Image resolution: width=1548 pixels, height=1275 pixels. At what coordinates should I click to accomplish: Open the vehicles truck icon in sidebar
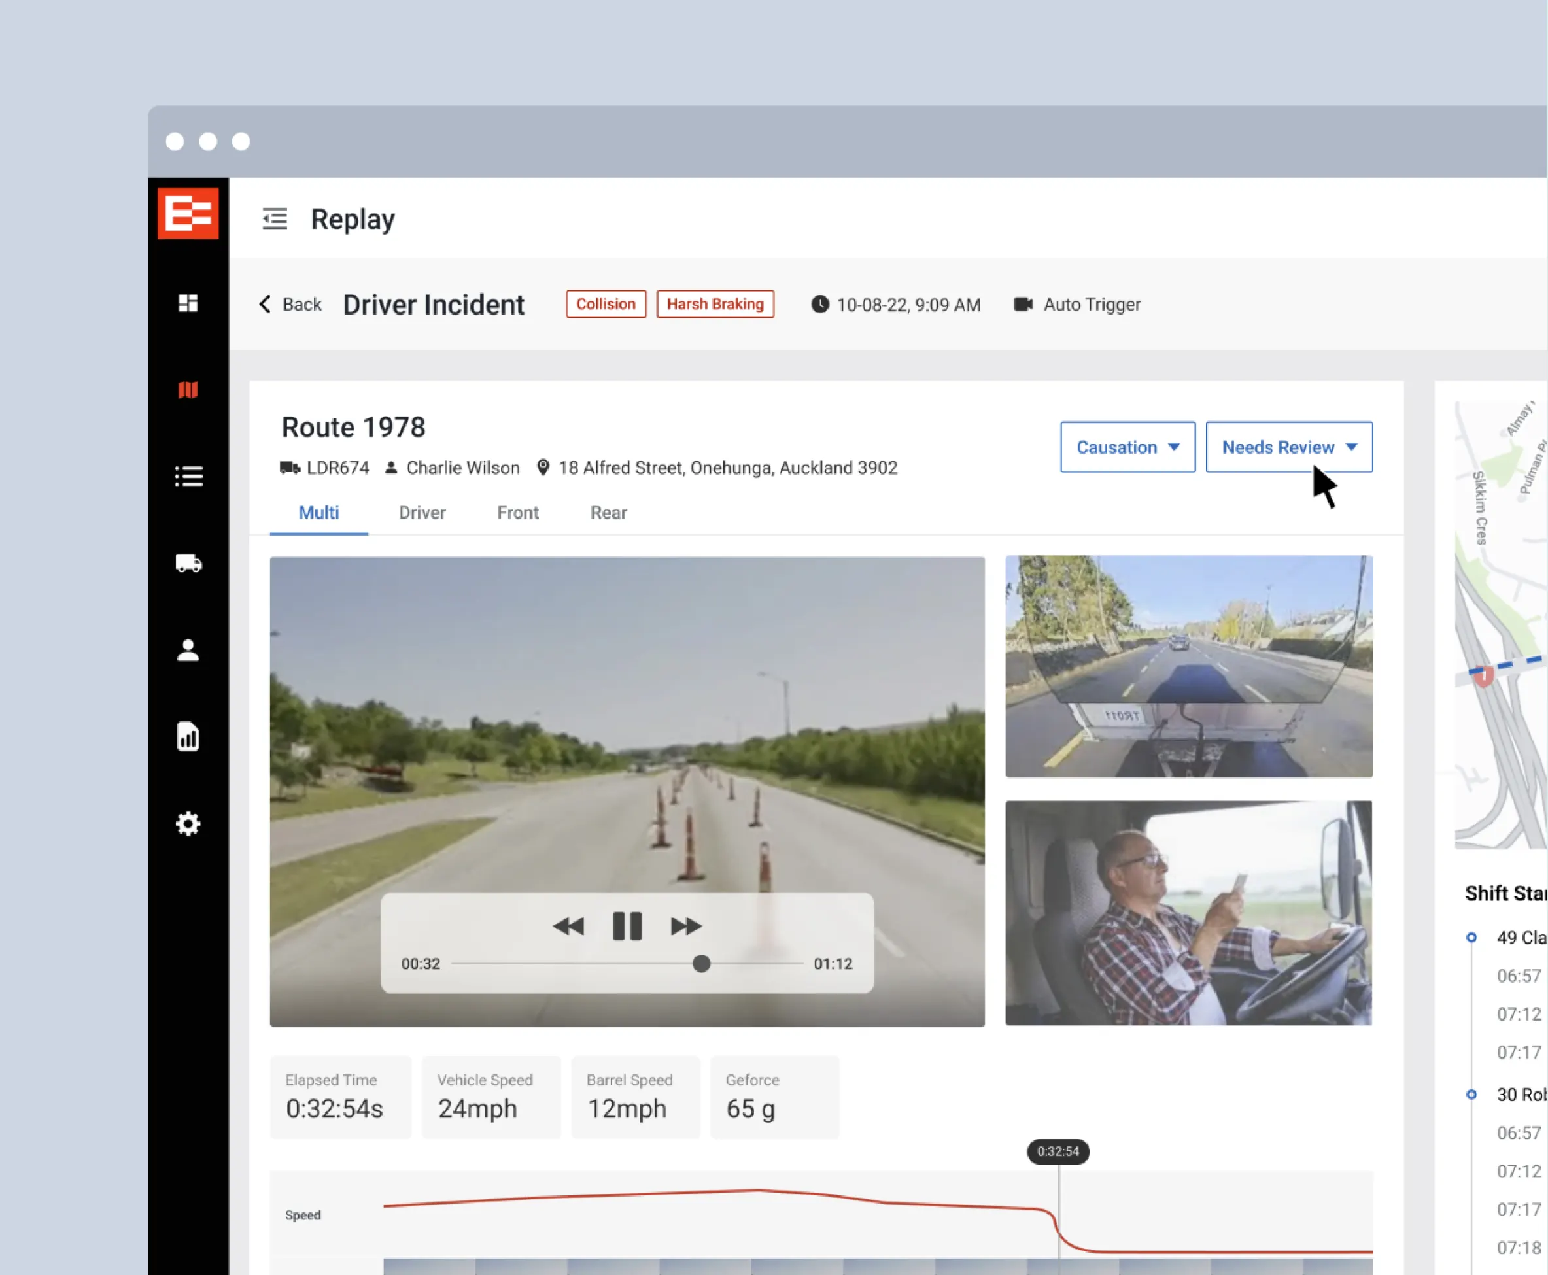click(x=188, y=564)
